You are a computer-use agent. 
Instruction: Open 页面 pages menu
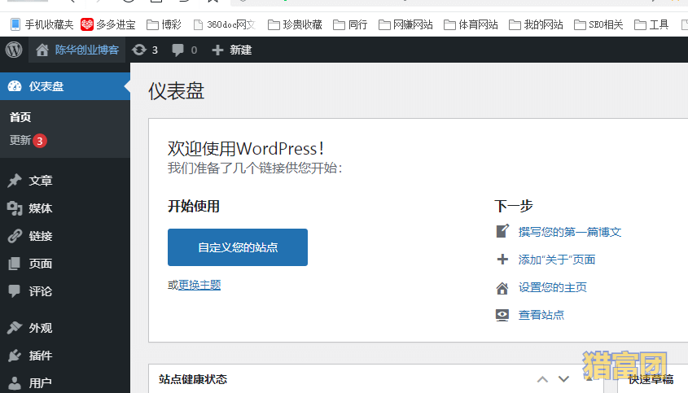pos(41,264)
